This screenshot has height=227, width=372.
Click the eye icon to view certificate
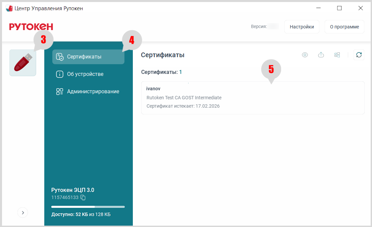(x=305, y=55)
